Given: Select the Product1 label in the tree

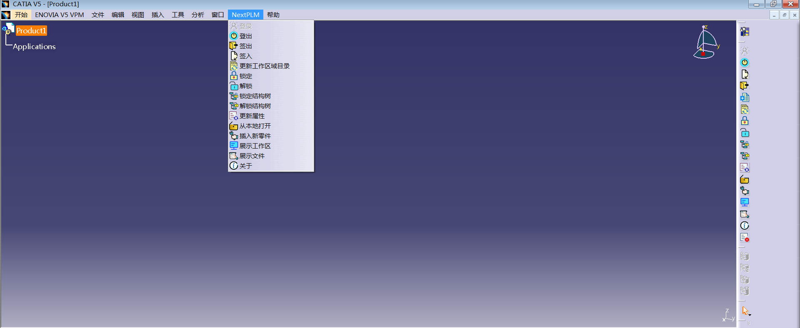Looking at the screenshot, I should (x=31, y=31).
